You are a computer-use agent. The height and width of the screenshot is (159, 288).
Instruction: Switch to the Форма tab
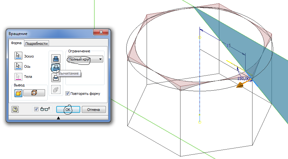tap(16, 43)
